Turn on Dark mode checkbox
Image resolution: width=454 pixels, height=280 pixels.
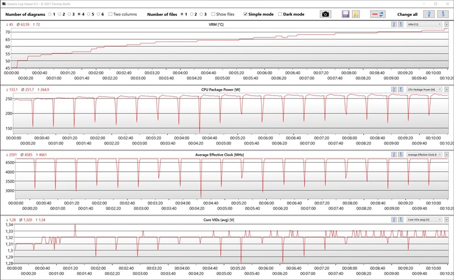pyautogui.click(x=280, y=14)
